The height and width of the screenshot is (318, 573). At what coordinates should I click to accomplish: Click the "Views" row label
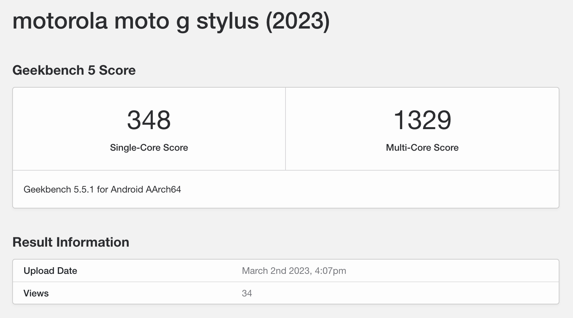click(36, 293)
